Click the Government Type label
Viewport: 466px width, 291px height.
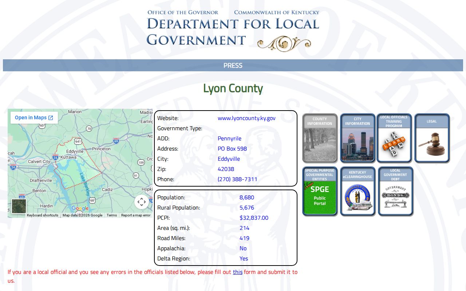(179, 128)
